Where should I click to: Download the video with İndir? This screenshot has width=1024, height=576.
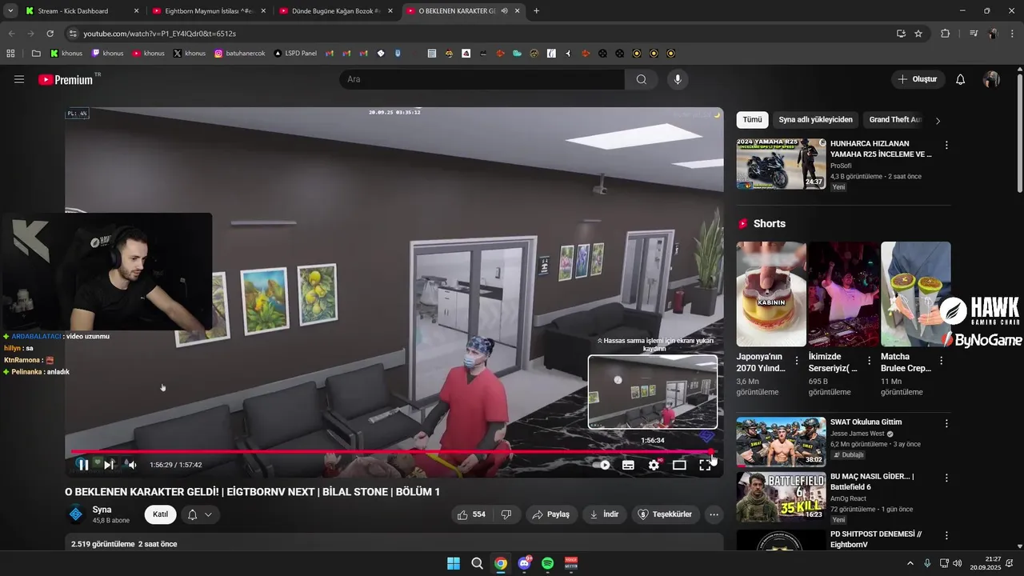coord(605,514)
